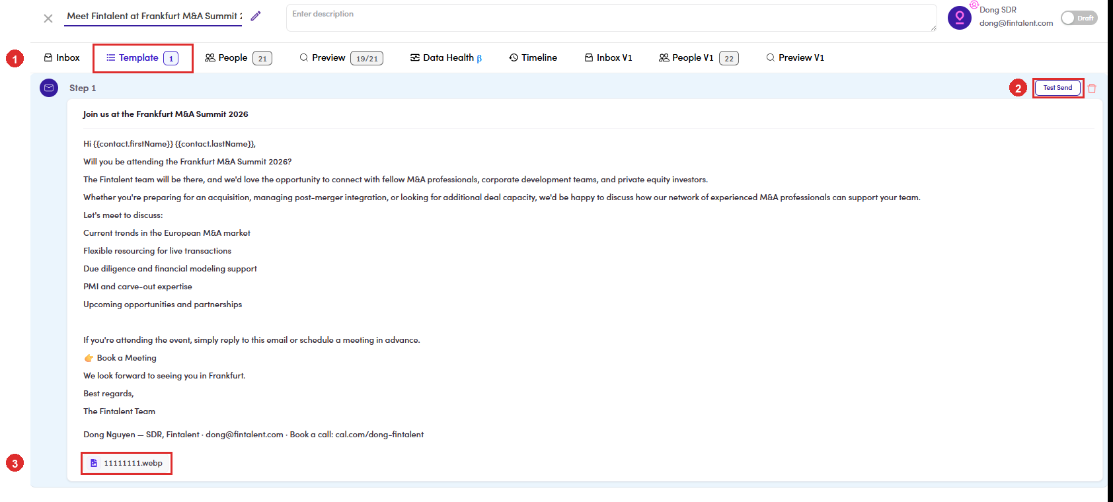The image size is (1113, 502).
Task: Open the purple sender profile avatar
Action: (x=960, y=18)
